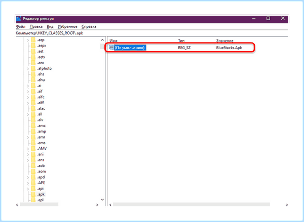Viewport: 304px width, 222px height.
Task: Expand the .aif key
Action: pyautogui.click(x=28, y=92)
